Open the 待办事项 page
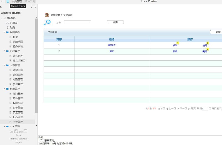 [x=18, y=46]
